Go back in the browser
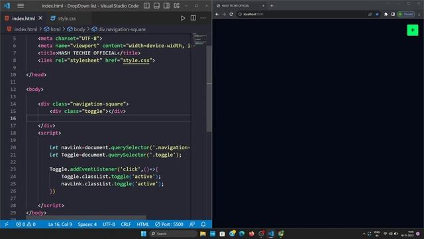This screenshot has height=239, width=424. (x=217, y=14)
